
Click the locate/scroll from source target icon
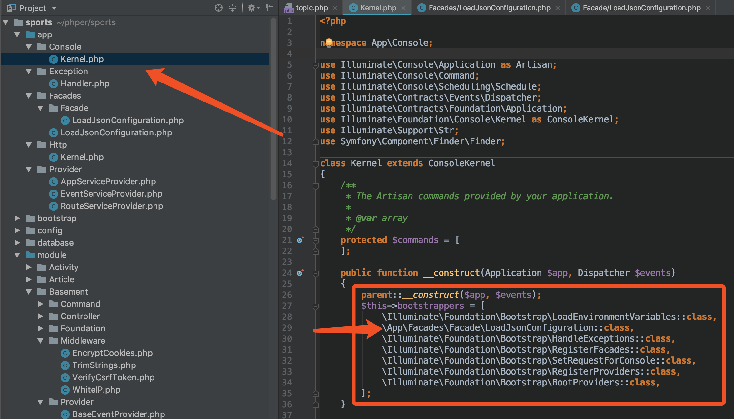point(218,8)
